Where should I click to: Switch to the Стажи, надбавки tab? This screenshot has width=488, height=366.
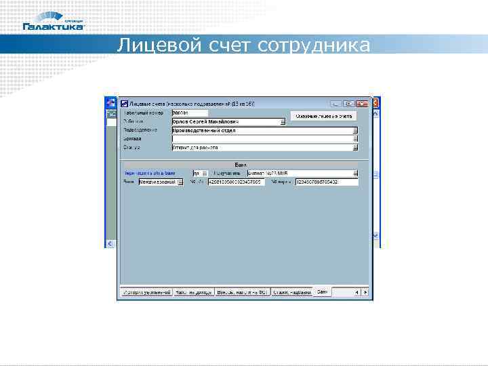click(292, 292)
